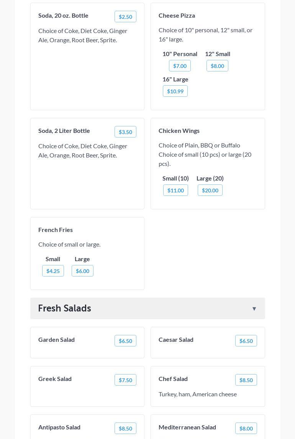Add Antipasto Salad for $8.50
Viewport: 295px width, 439px height.
coord(125,428)
